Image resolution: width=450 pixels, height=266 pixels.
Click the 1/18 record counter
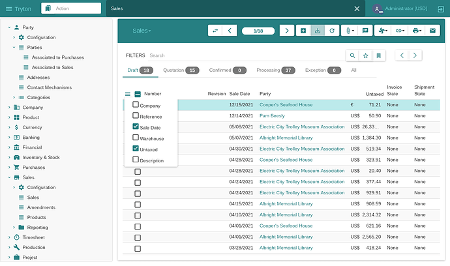tap(258, 31)
